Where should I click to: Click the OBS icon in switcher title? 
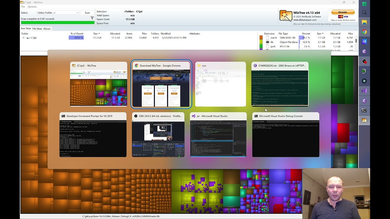136,116
